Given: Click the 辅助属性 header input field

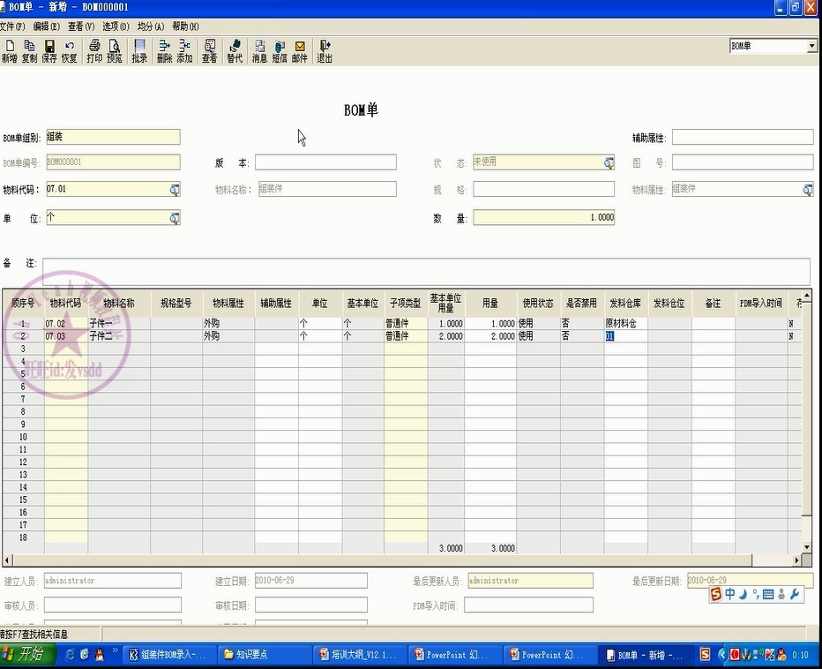Looking at the screenshot, I should [743, 137].
